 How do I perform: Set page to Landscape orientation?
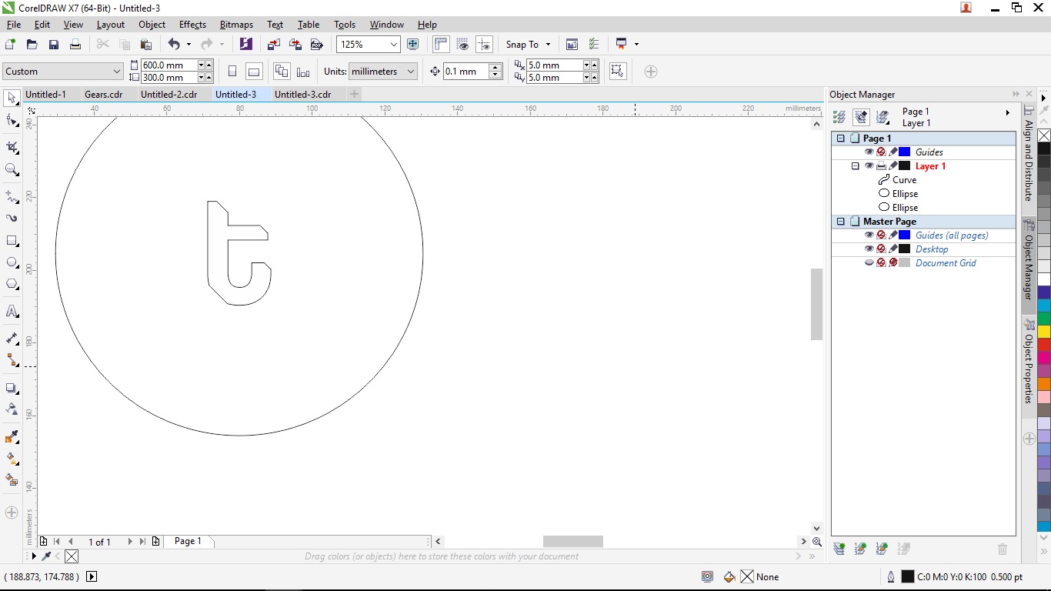pyautogui.click(x=254, y=72)
